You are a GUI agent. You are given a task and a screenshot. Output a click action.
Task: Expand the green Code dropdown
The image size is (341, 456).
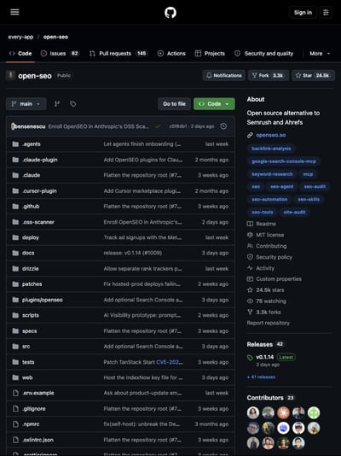[x=214, y=104]
